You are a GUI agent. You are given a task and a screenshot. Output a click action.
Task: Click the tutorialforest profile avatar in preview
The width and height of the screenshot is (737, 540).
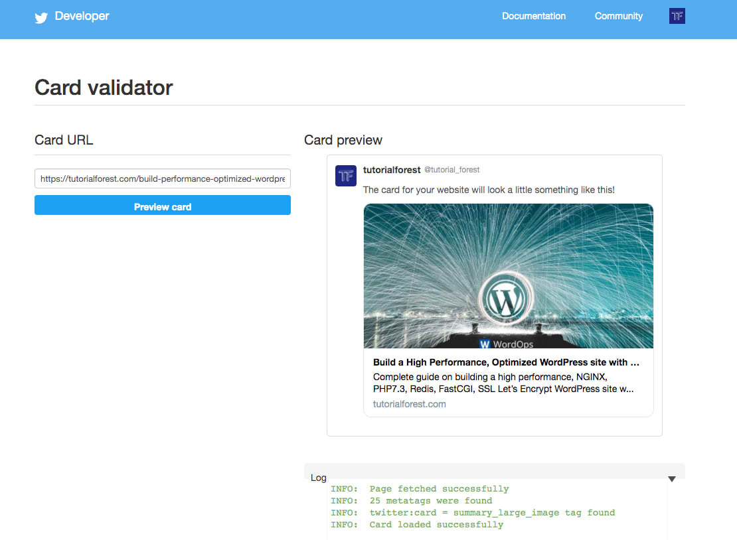tap(345, 176)
